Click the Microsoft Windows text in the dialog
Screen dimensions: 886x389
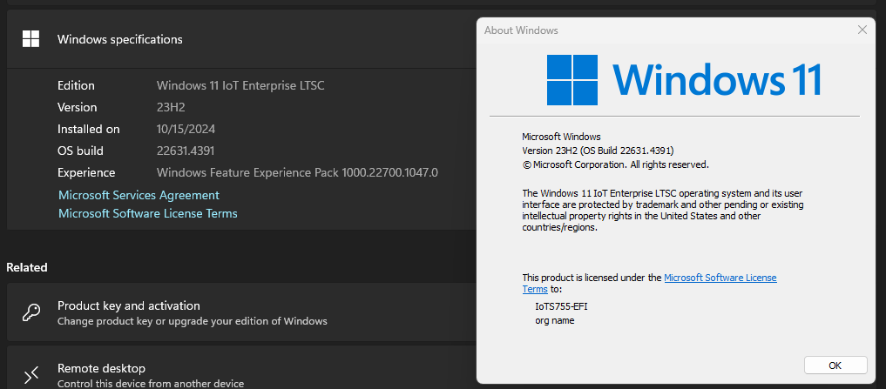click(x=561, y=137)
